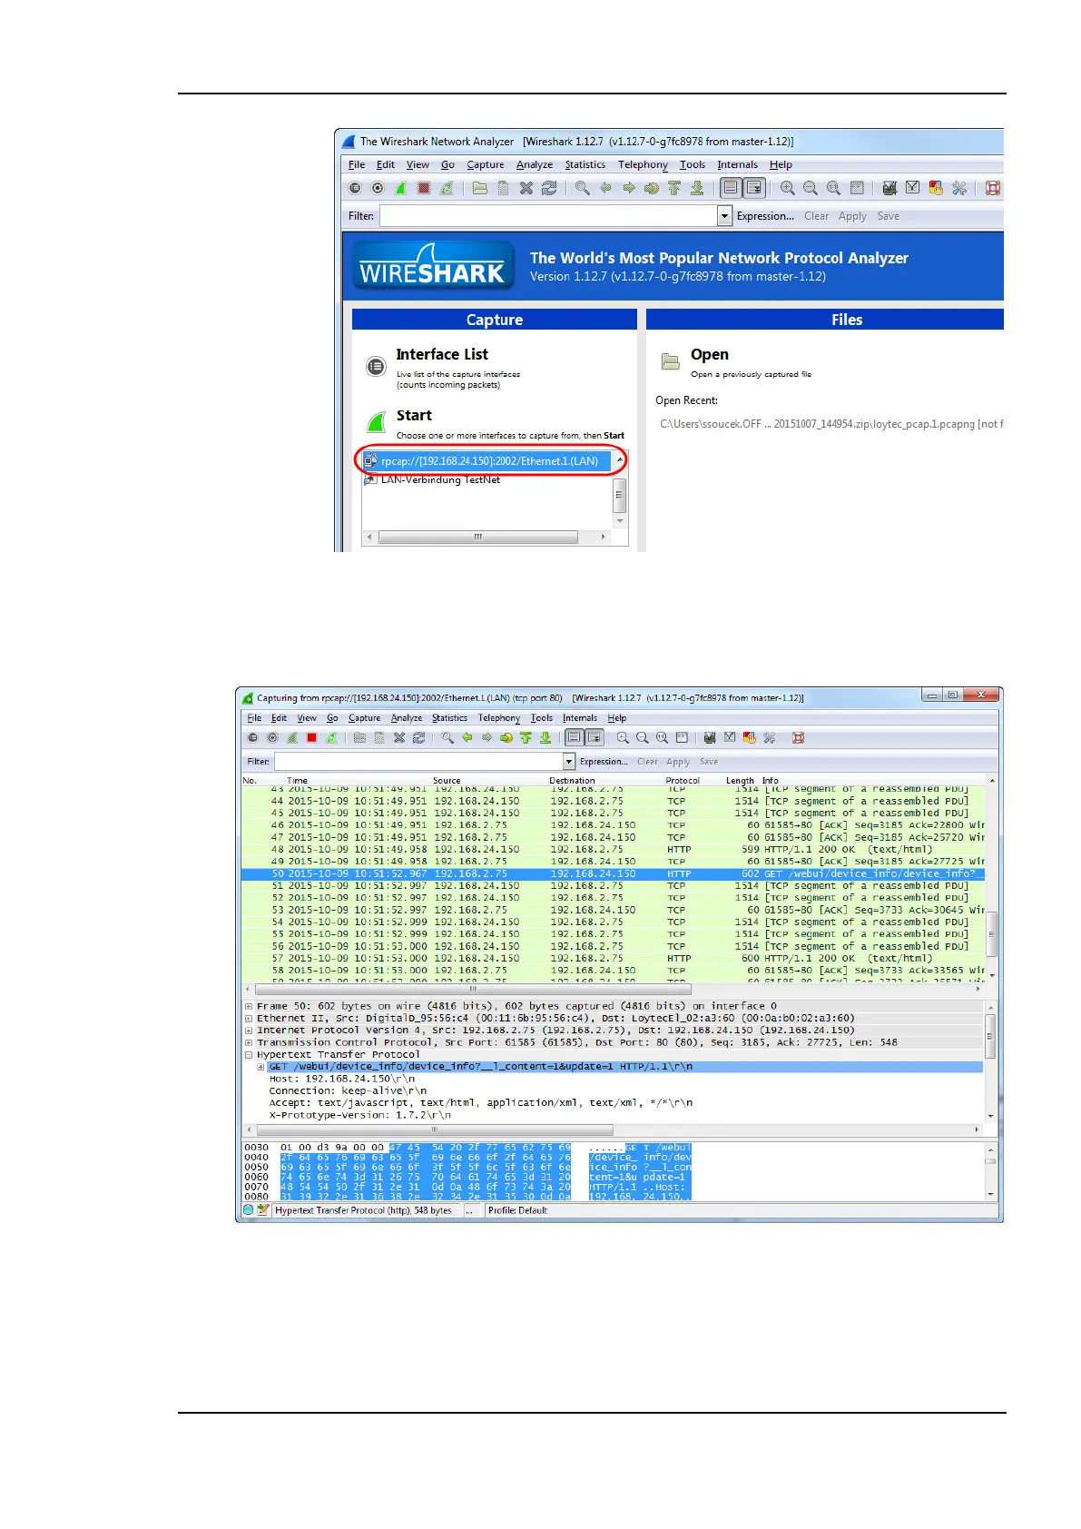The width and height of the screenshot is (1081, 1529).
Task: Click the Open folder icon in Files panel
Action: coord(671,361)
